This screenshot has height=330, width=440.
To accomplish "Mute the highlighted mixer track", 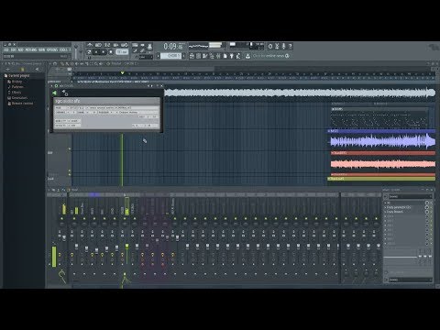I will coord(125,219).
